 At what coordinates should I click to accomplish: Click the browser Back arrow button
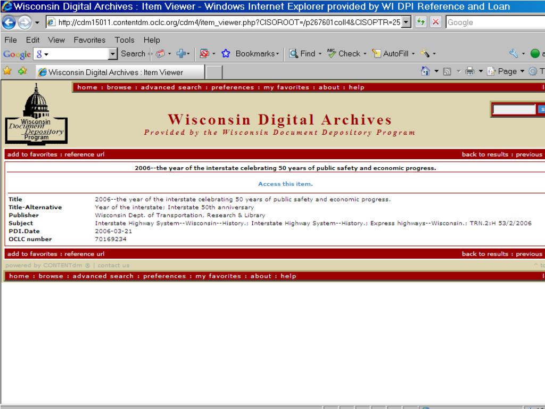9,22
